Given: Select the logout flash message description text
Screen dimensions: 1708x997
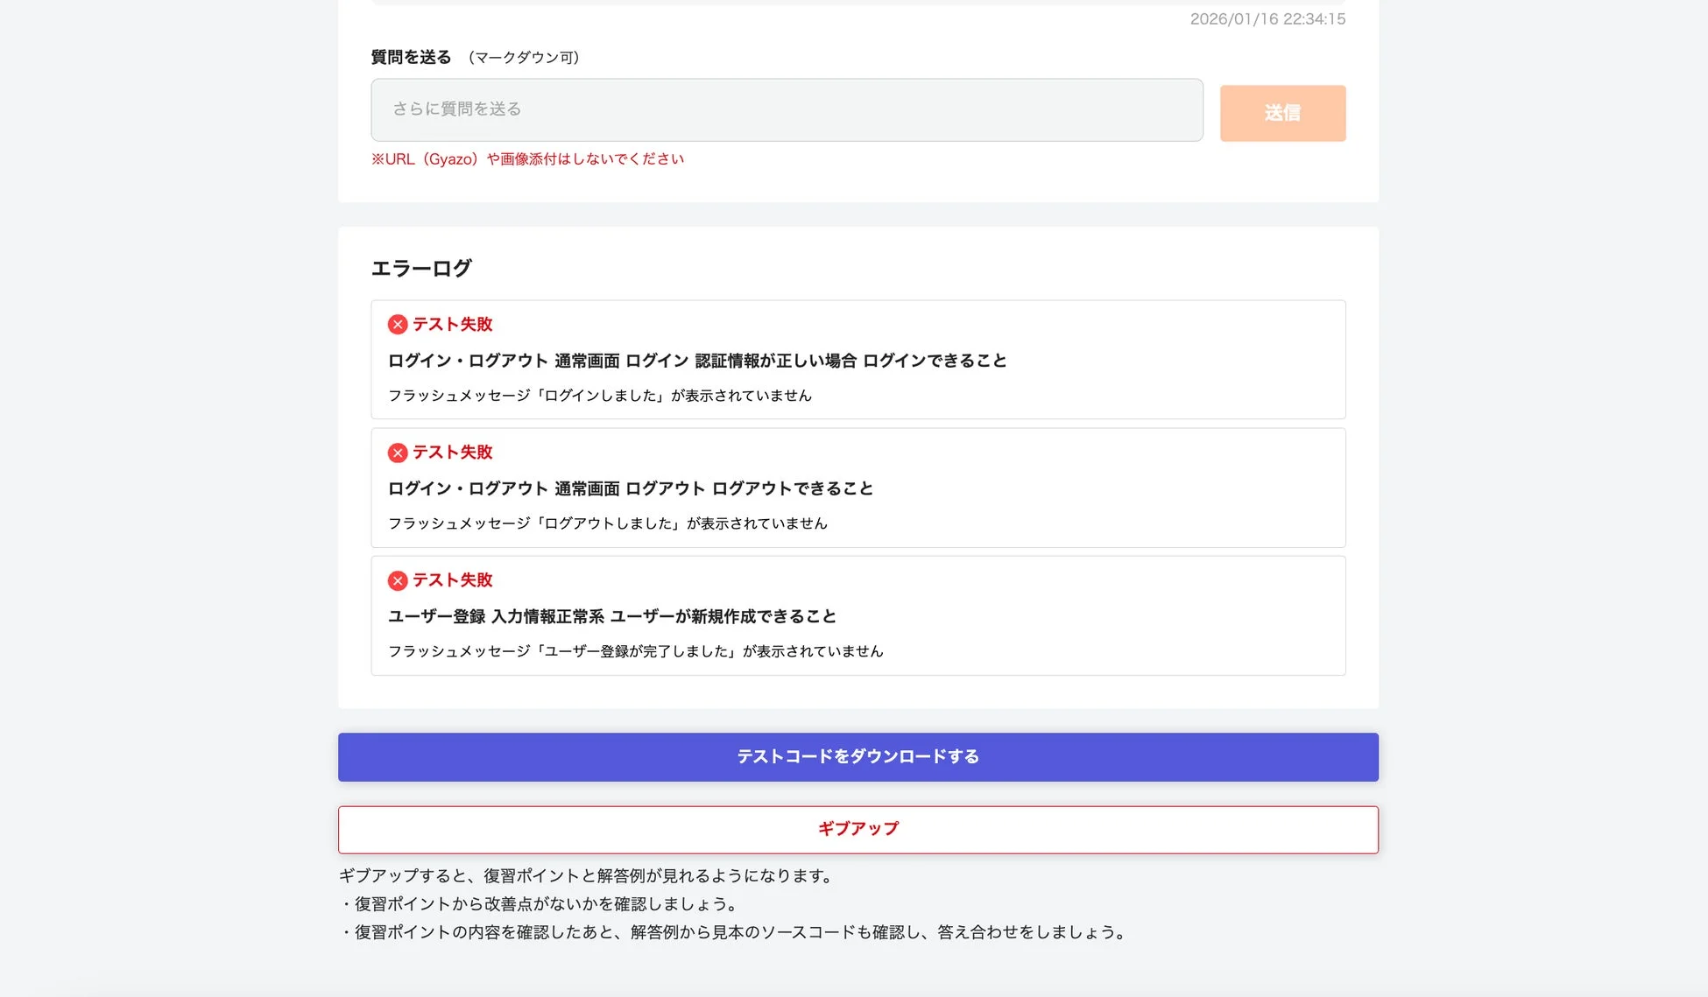Looking at the screenshot, I should [x=608, y=523].
